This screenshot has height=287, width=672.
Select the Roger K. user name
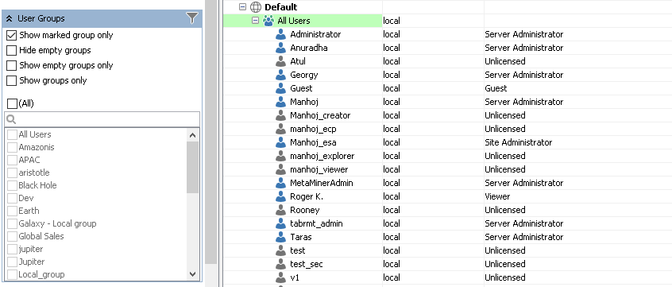[x=307, y=196]
